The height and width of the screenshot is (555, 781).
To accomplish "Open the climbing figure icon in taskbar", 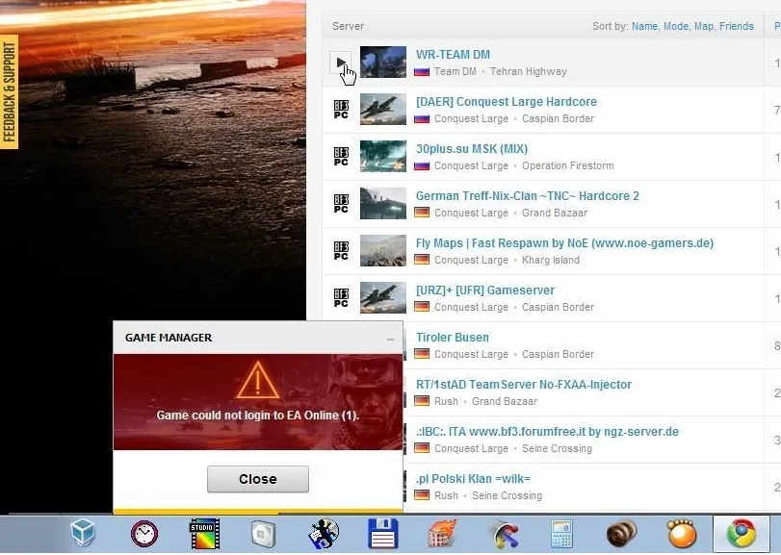I will tap(324, 534).
